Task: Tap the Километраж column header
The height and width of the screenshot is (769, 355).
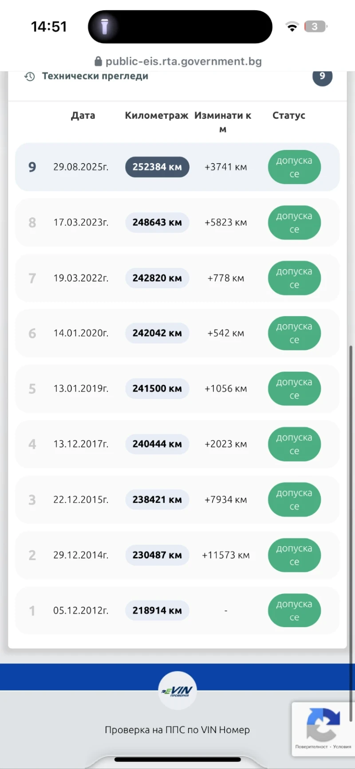Action: point(157,116)
